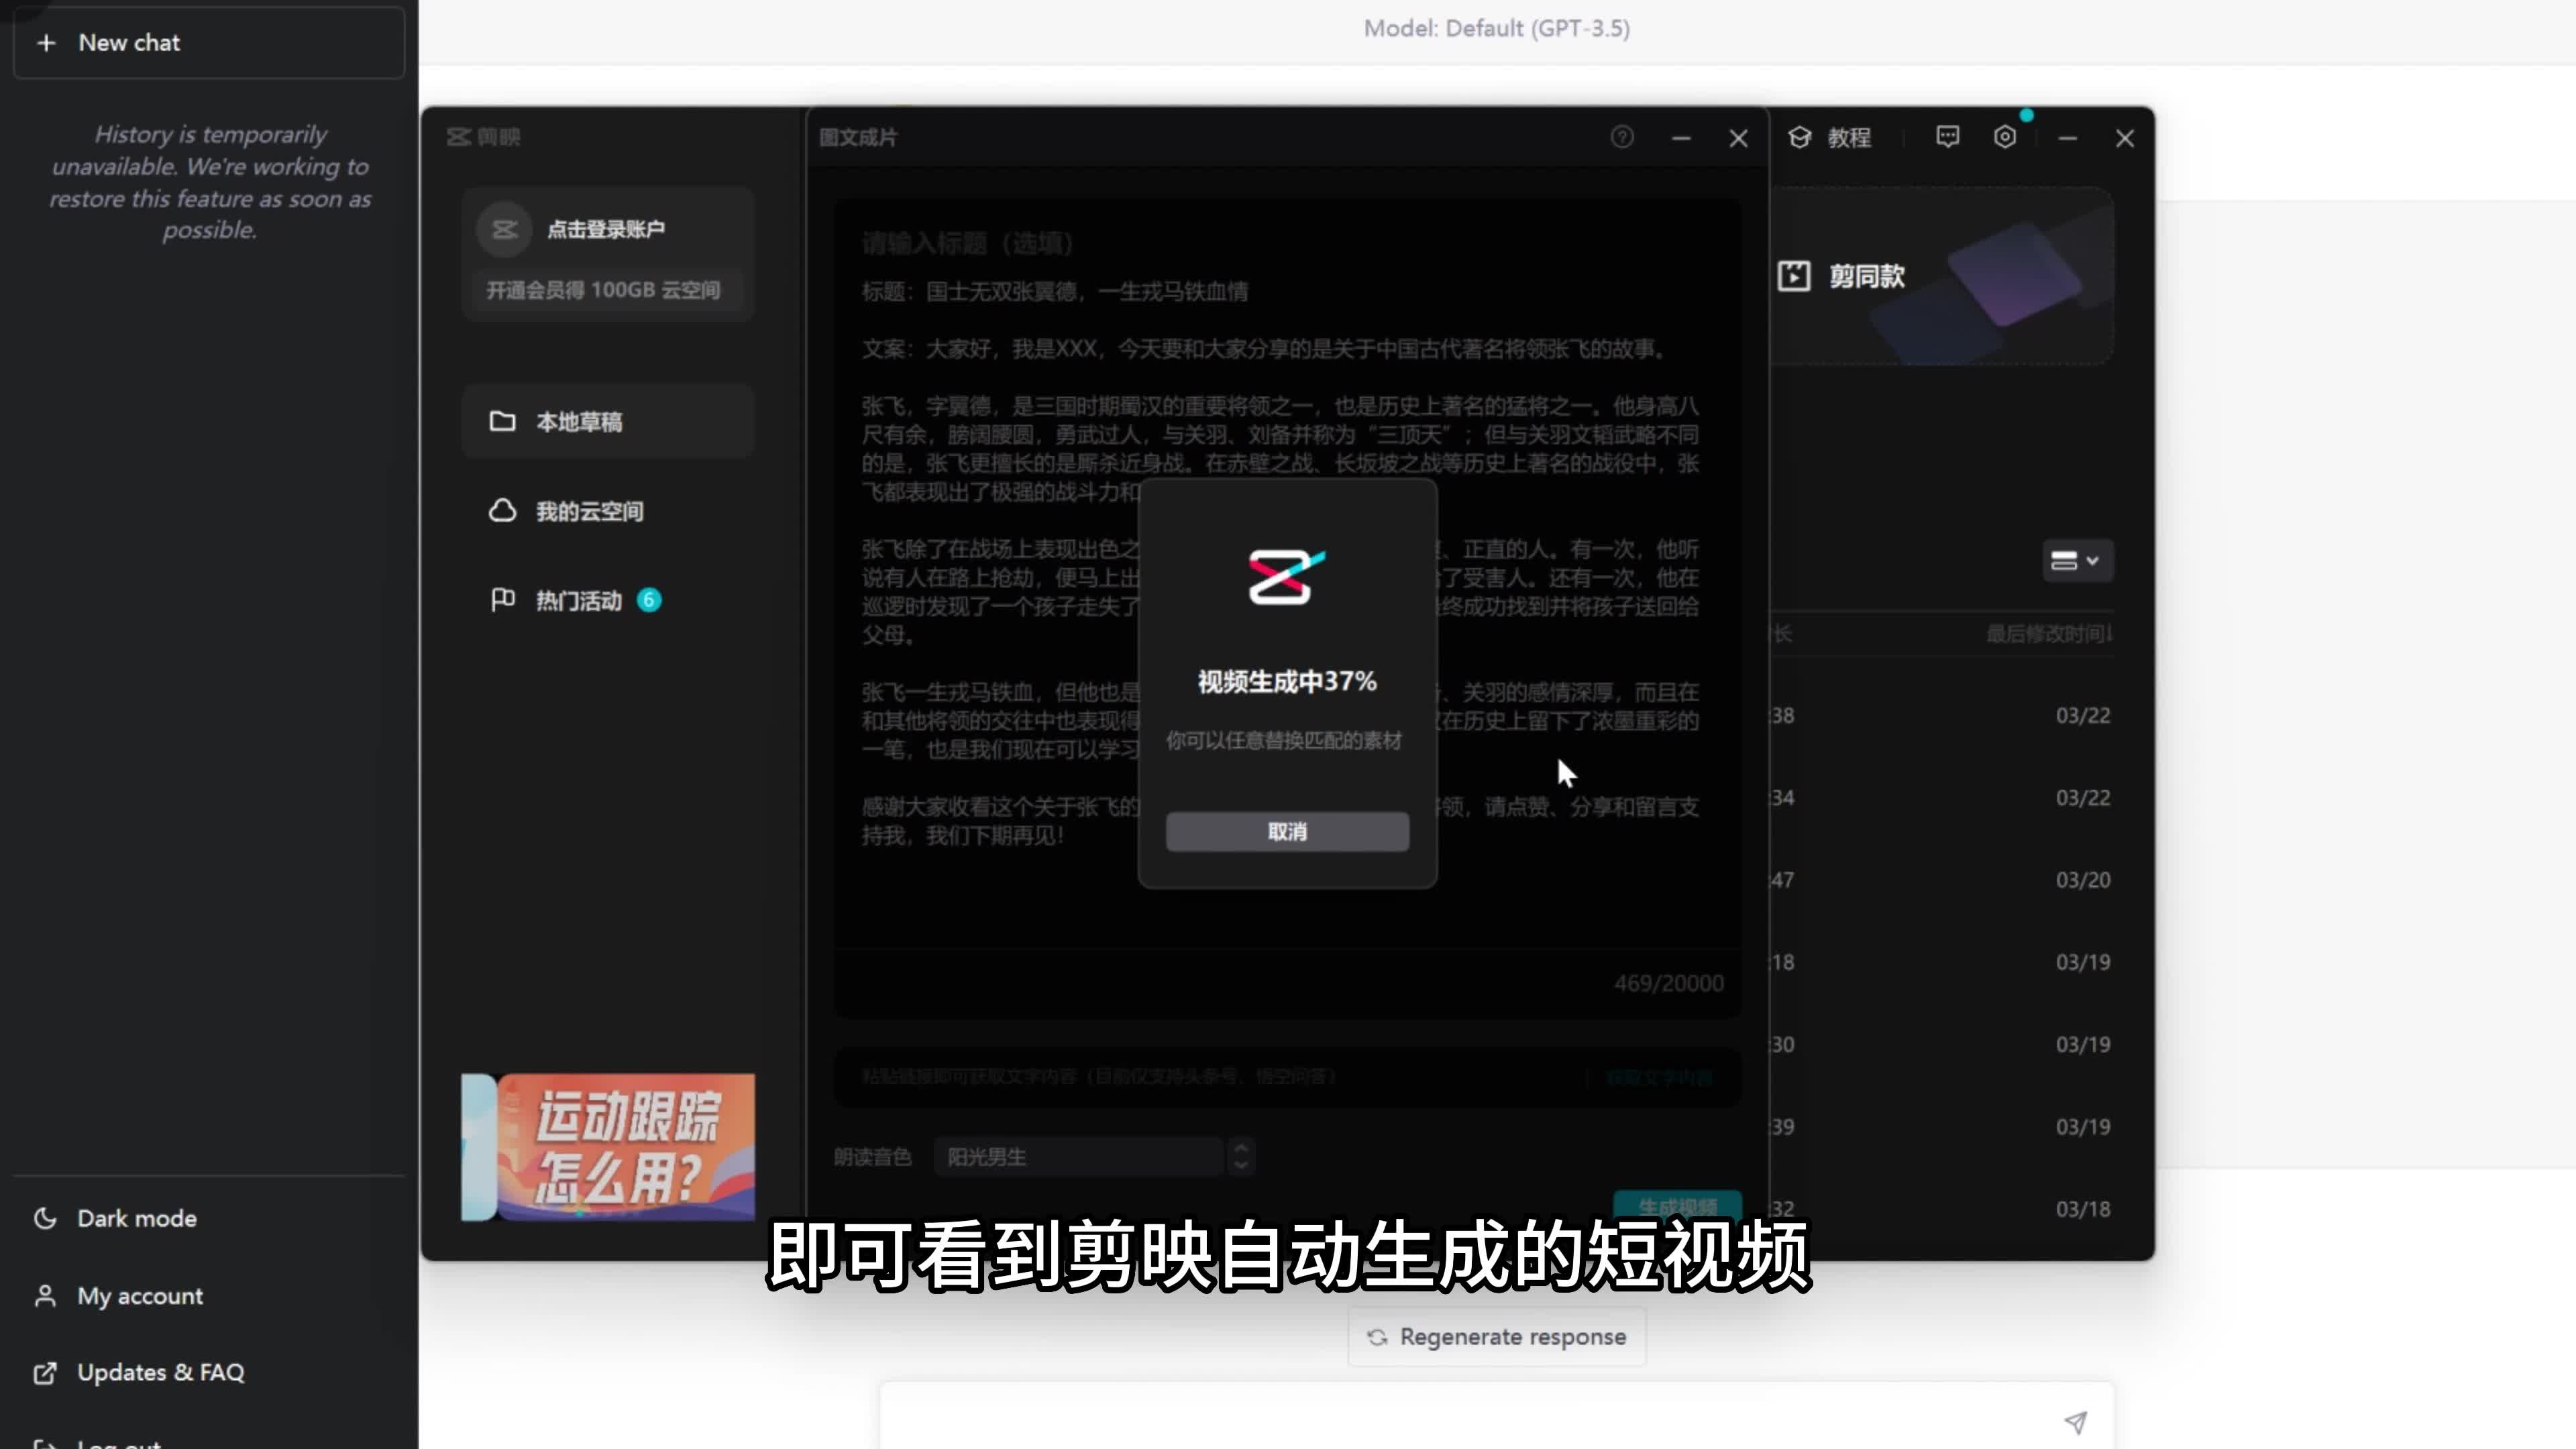Click the folder icon of 本地草稿
The image size is (2576, 1449).
click(502, 421)
